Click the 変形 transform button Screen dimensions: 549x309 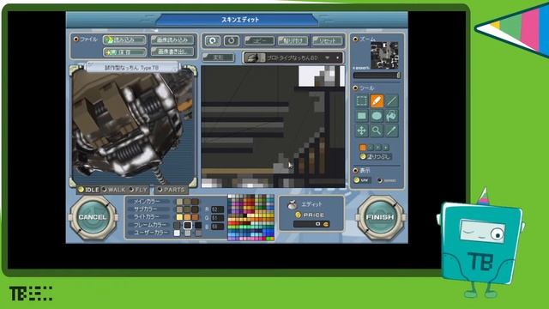[x=219, y=58]
